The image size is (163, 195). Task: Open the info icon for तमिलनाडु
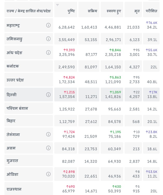[48, 39]
